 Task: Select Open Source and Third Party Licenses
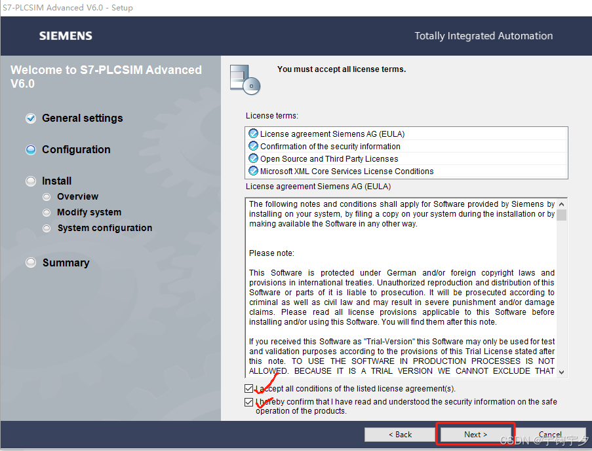(406, 159)
